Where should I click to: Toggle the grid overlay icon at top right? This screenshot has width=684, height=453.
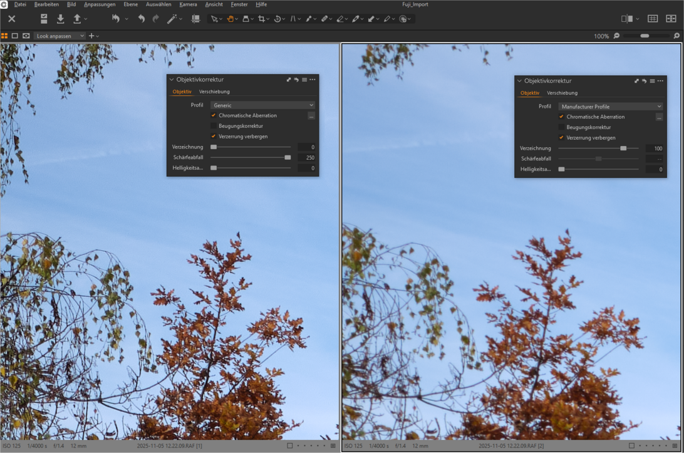(x=653, y=19)
